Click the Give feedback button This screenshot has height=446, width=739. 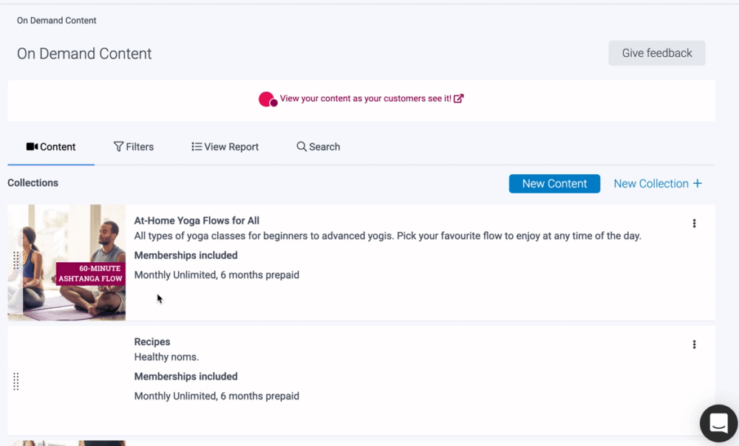656,53
